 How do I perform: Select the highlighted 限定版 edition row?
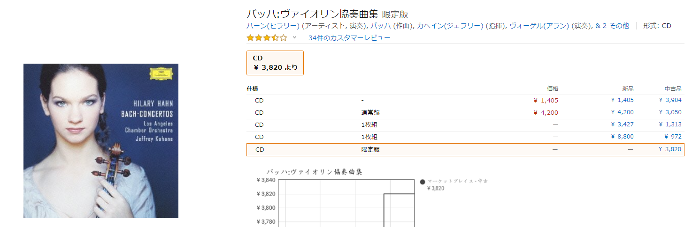click(x=370, y=150)
